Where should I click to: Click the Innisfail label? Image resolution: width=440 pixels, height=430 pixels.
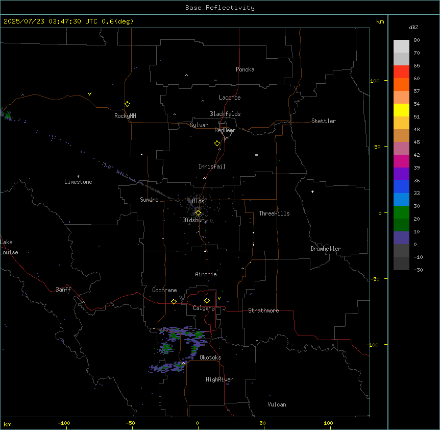[212, 166]
